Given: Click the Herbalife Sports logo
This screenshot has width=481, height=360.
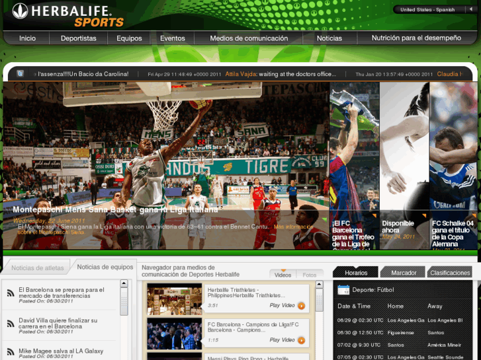Looking at the screenshot, I should [67, 15].
